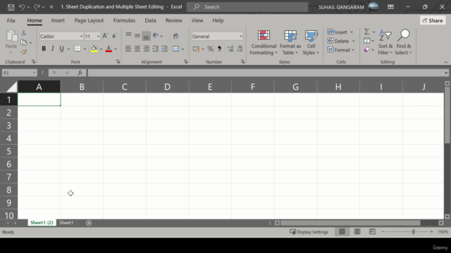This screenshot has height=253, width=451.
Task: Toggle Center alignment
Action: click(x=137, y=48)
